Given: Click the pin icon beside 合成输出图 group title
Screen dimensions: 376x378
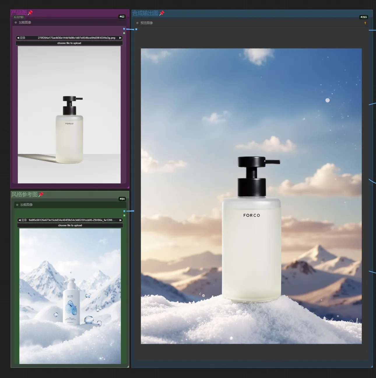Looking at the screenshot, I should (x=162, y=13).
